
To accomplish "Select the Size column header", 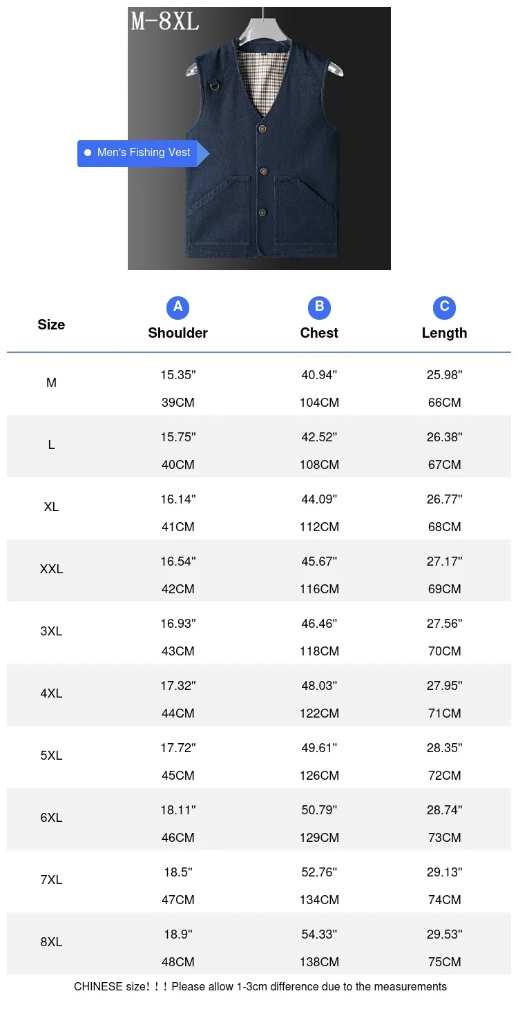I will click(51, 325).
